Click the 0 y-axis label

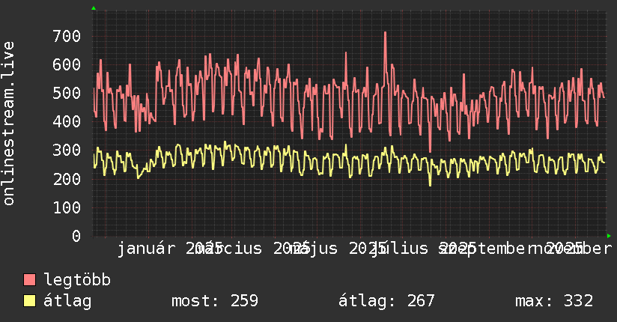click(x=76, y=236)
